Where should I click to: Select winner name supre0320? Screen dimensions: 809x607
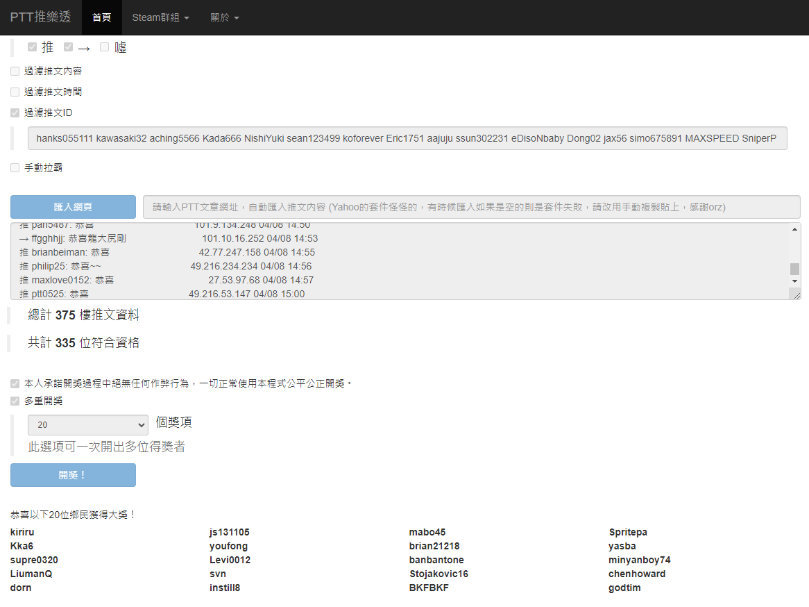click(34, 560)
